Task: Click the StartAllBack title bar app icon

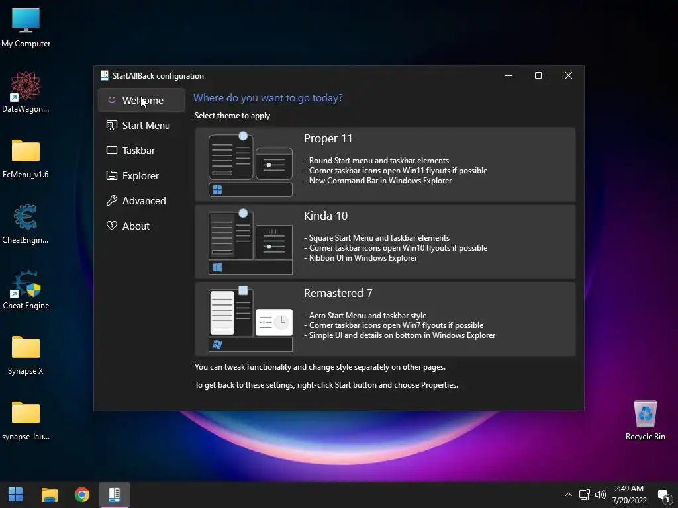Action: pos(104,75)
